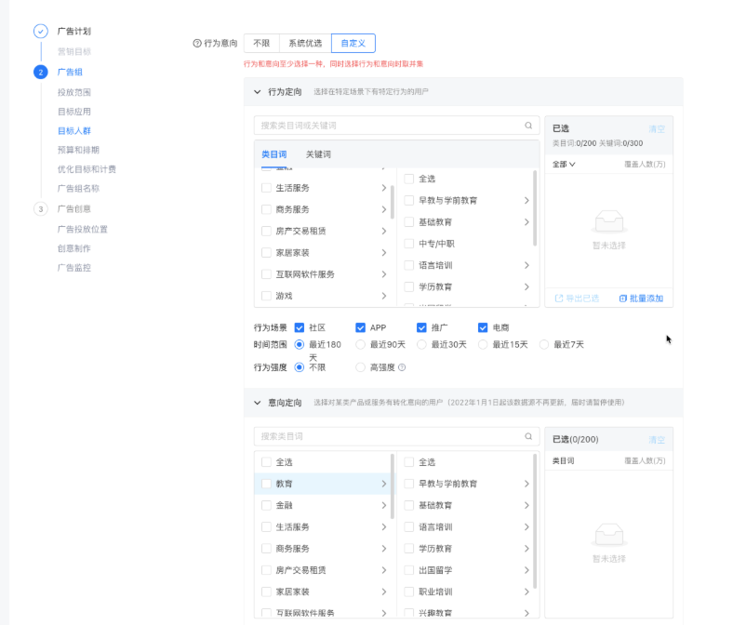Click the help icon beside 行为意向
733x625 pixels.
coord(196,44)
